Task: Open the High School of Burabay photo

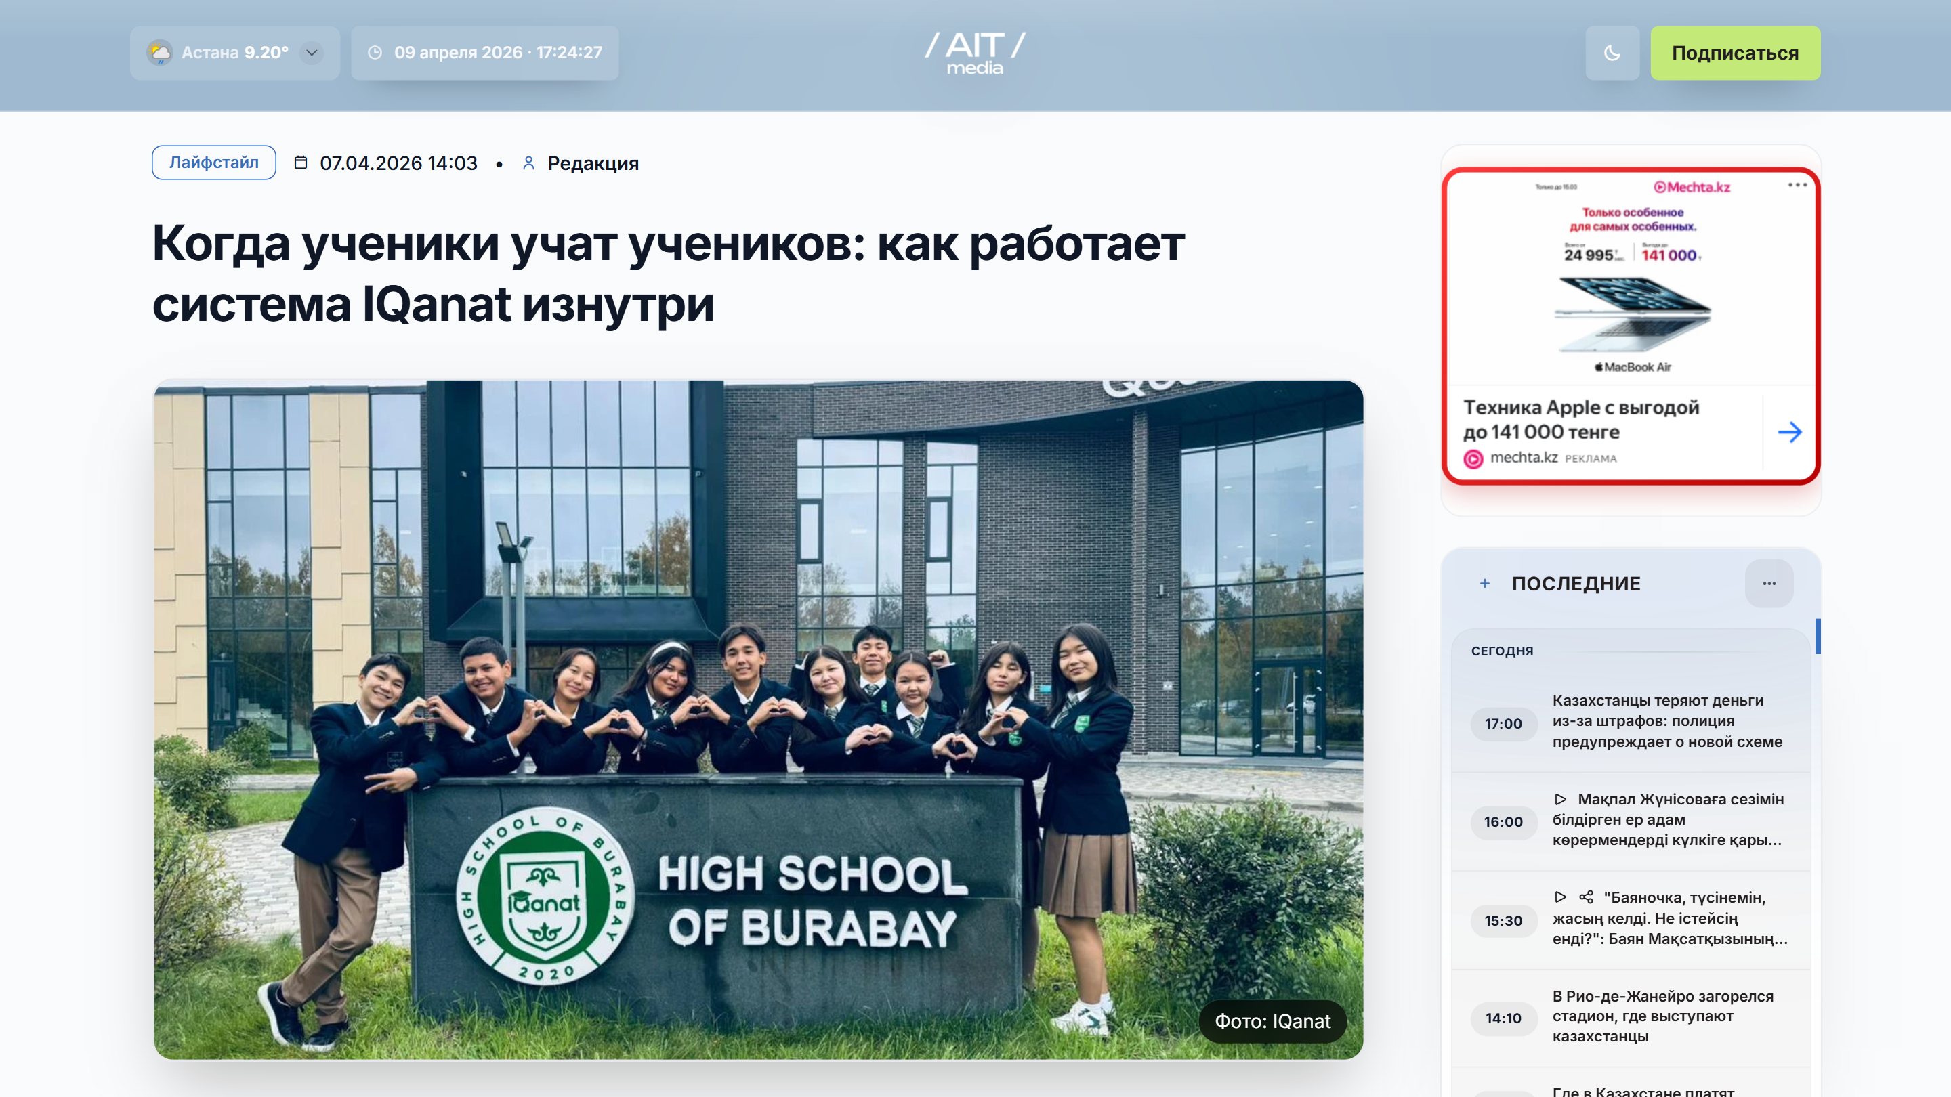Action: pos(758,719)
